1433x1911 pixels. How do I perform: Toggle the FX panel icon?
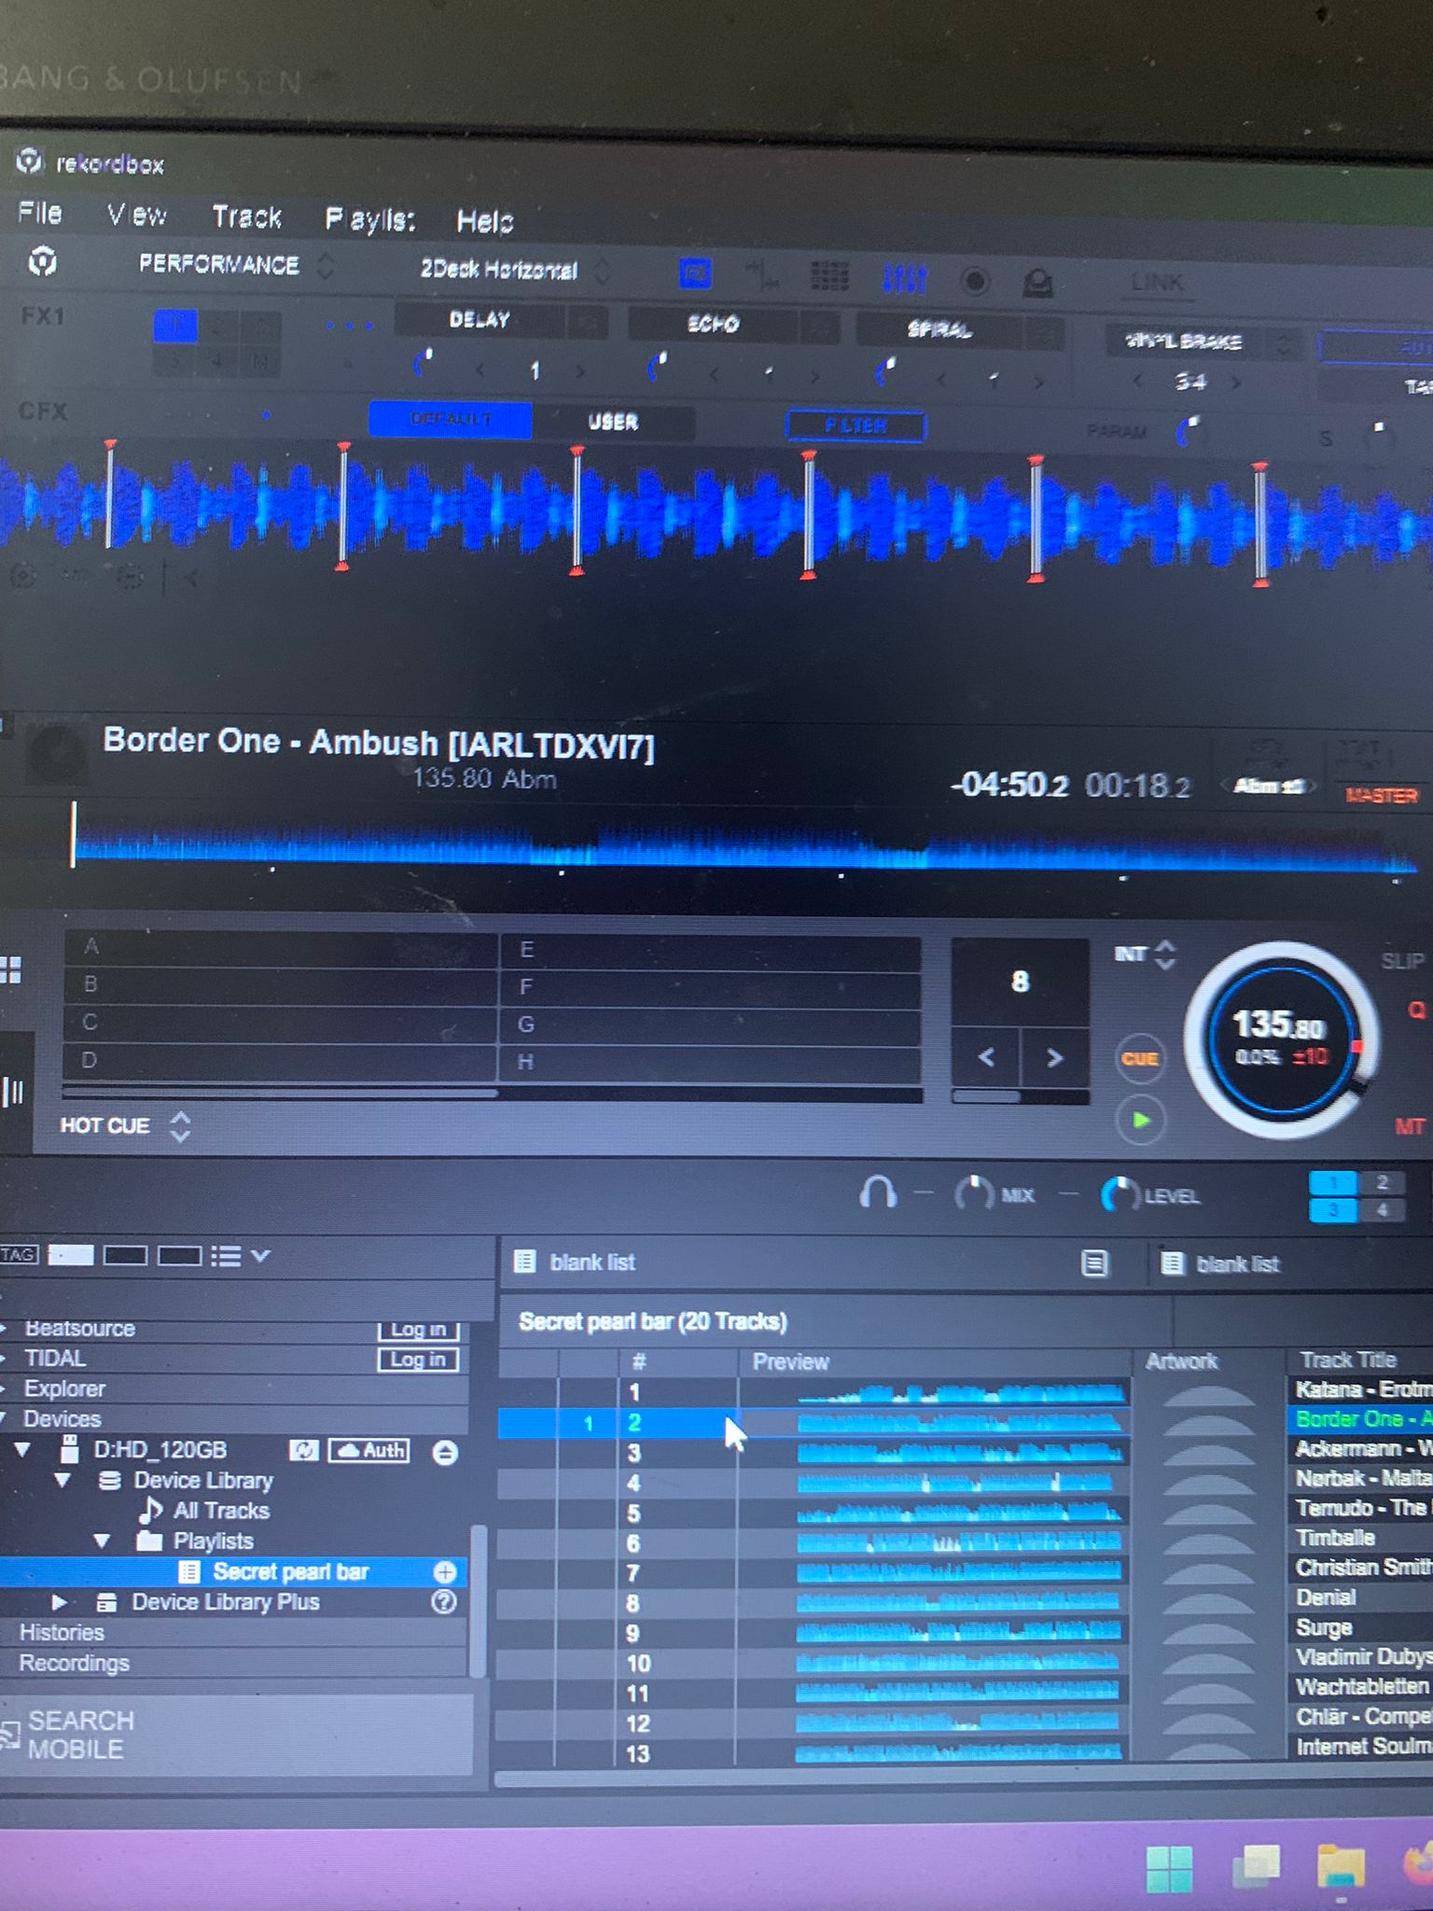[695, 274]
